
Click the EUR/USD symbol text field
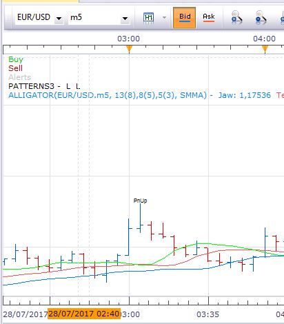point(34,17)
